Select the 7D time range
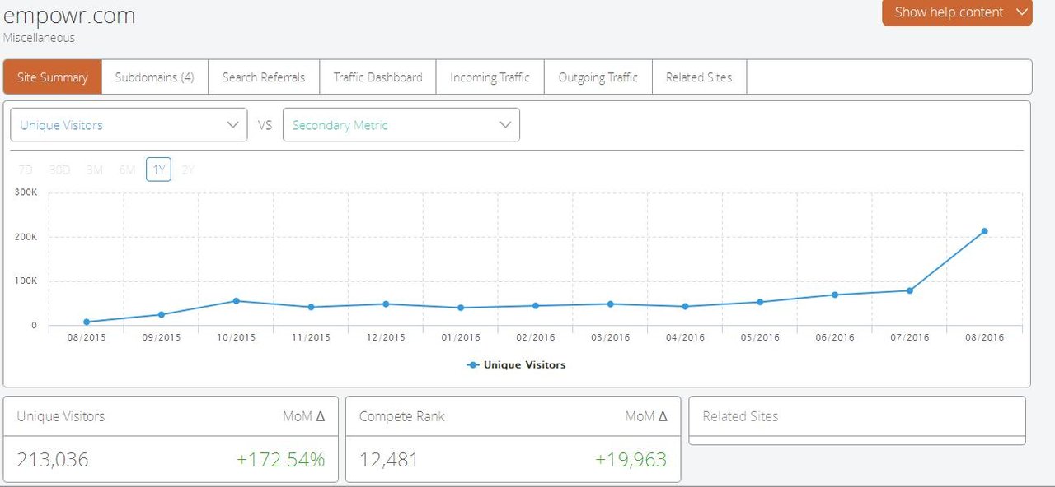1055x487 pixels. (x=26, y=169)
